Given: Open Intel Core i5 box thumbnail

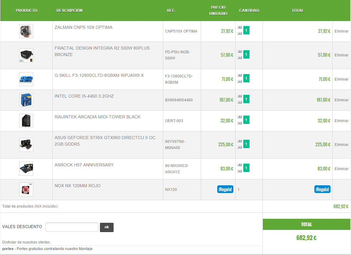Looking at the screenshot, I should [x=26, y=100].
